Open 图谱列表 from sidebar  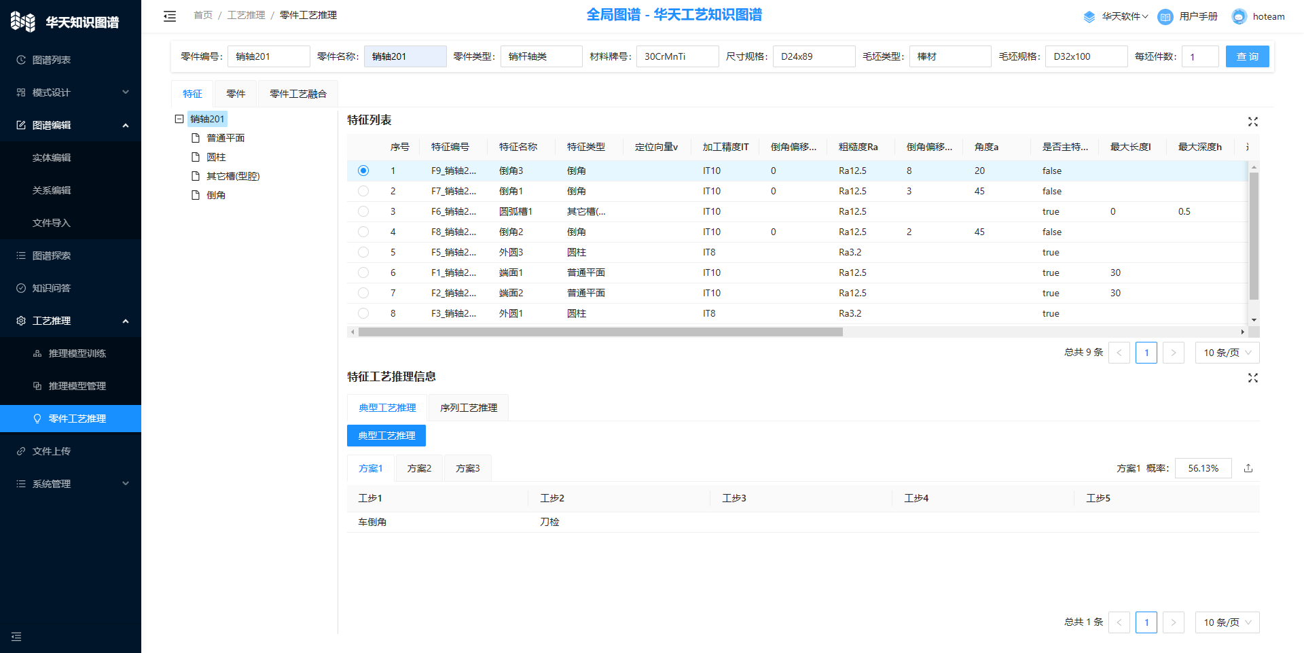(52, 60)
